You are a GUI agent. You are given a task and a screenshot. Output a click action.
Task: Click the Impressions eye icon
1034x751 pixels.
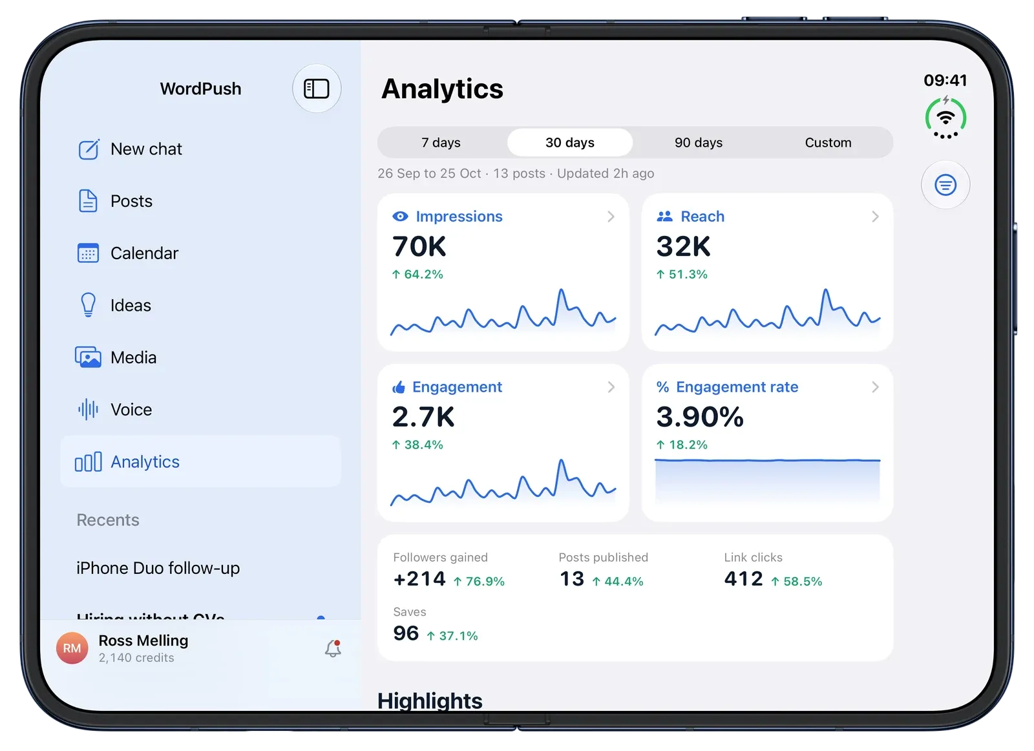400,217
